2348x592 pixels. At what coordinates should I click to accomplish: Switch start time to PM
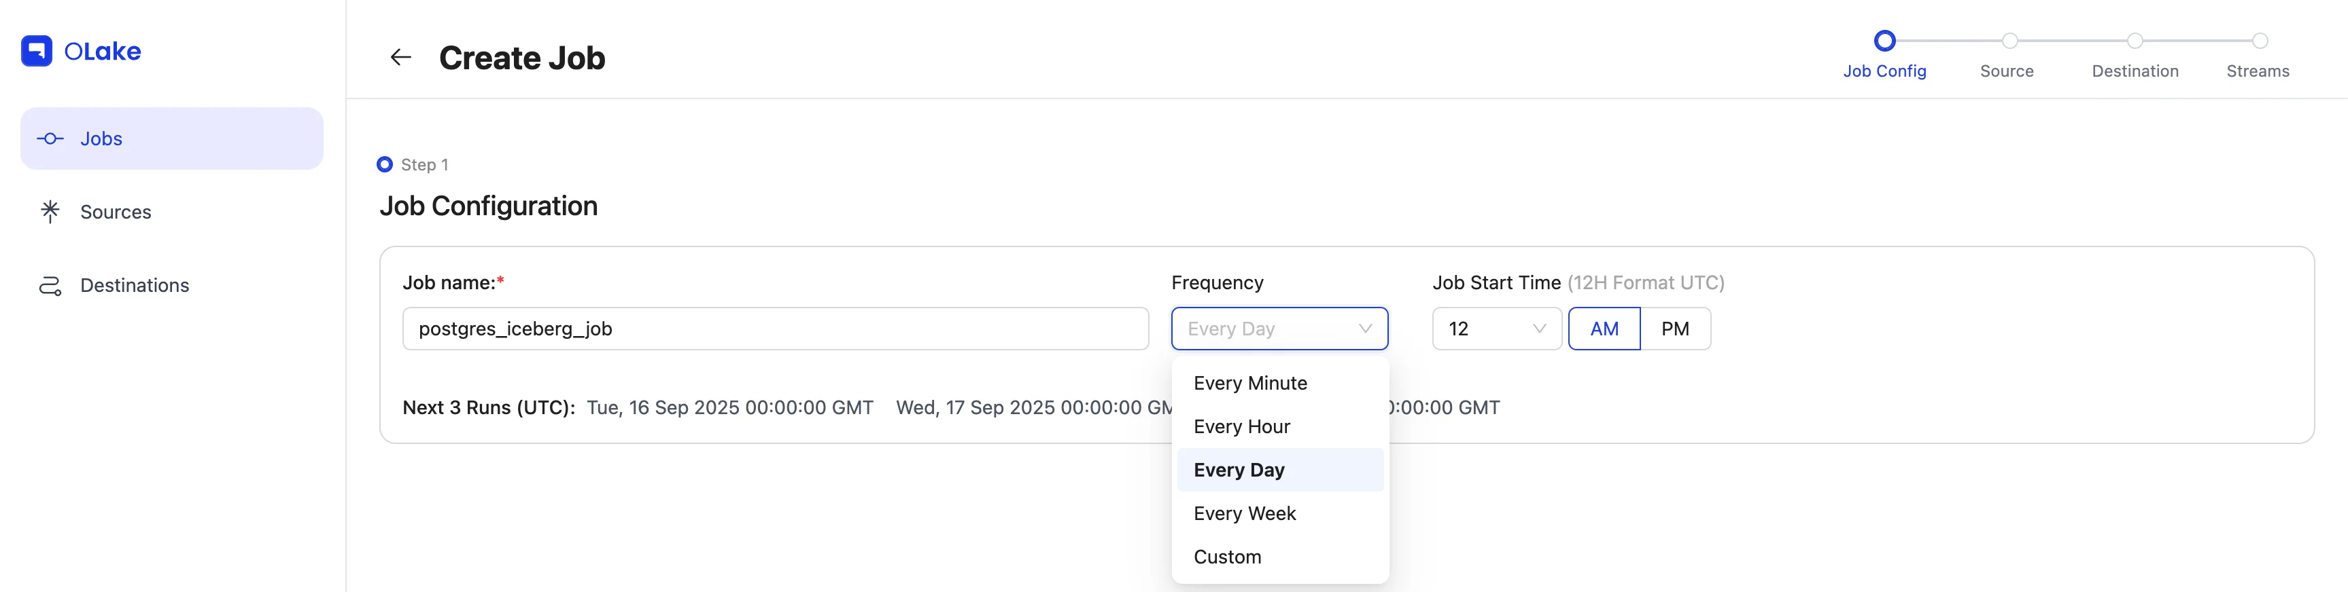1674,329
